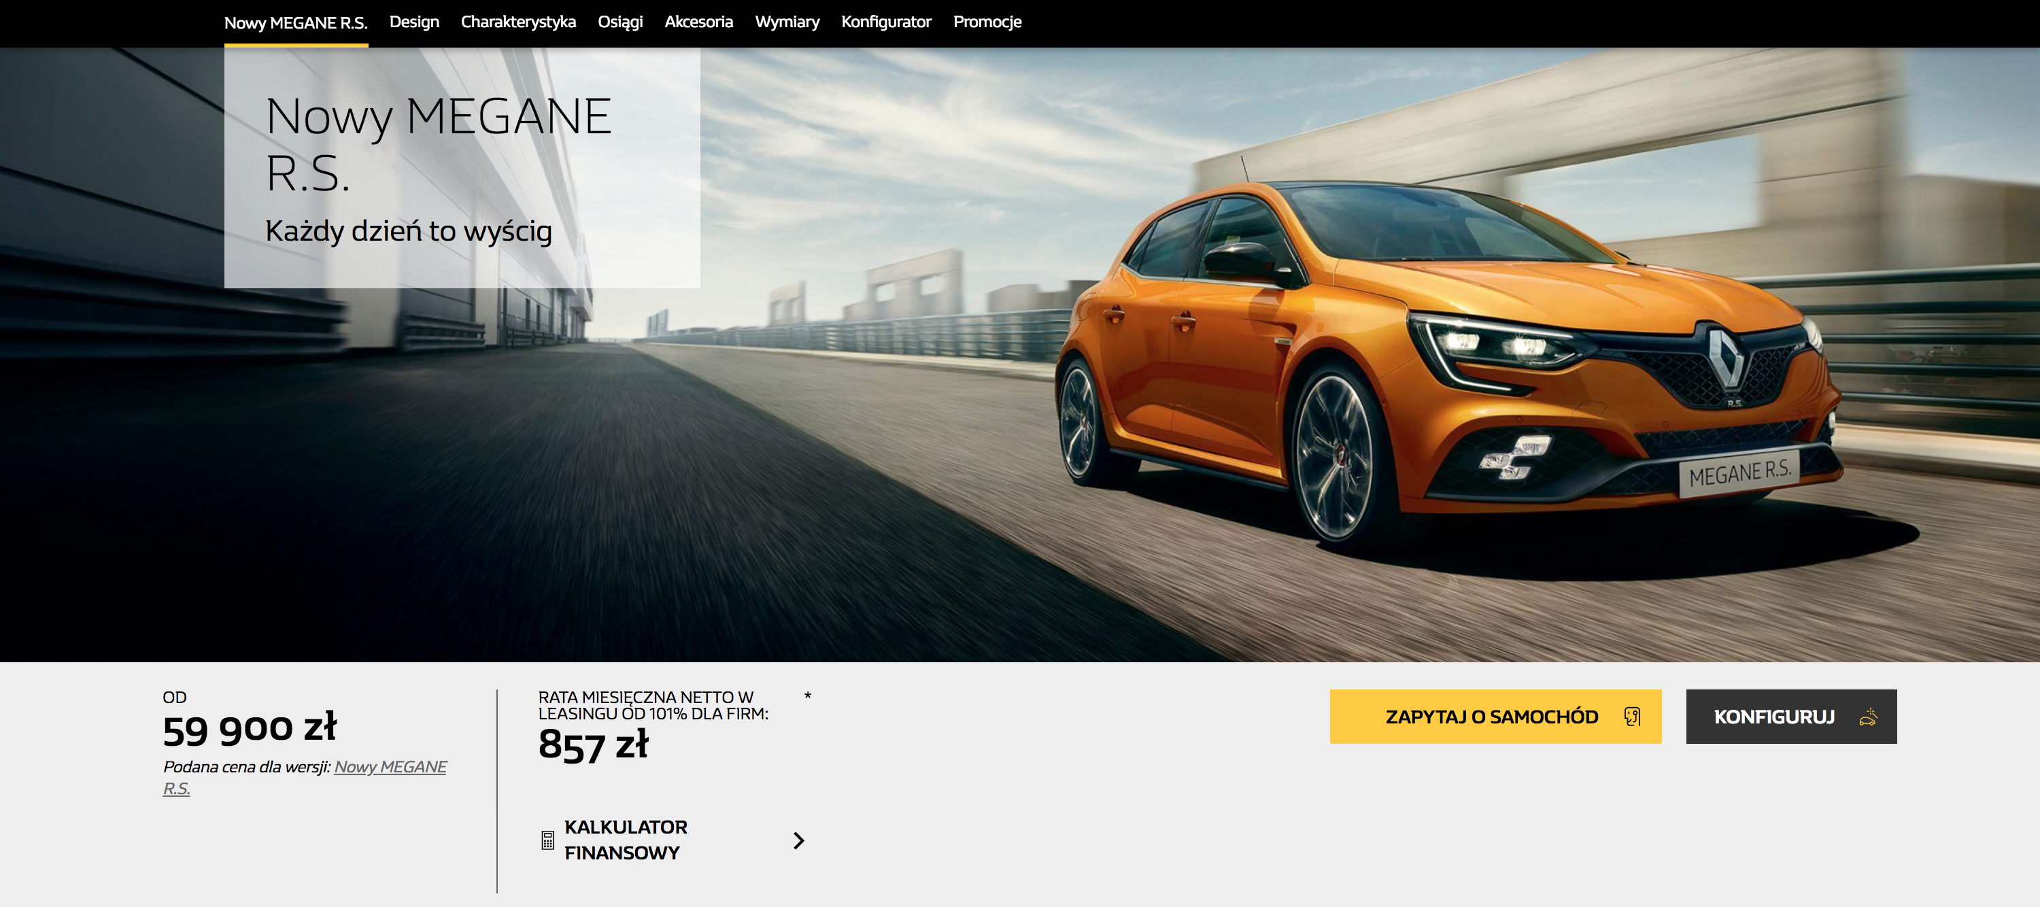Screen dimensions: 2040x907
Task: Click the 857 zł monthly rate
Action: pyautogui.click(x=593, y=745)
